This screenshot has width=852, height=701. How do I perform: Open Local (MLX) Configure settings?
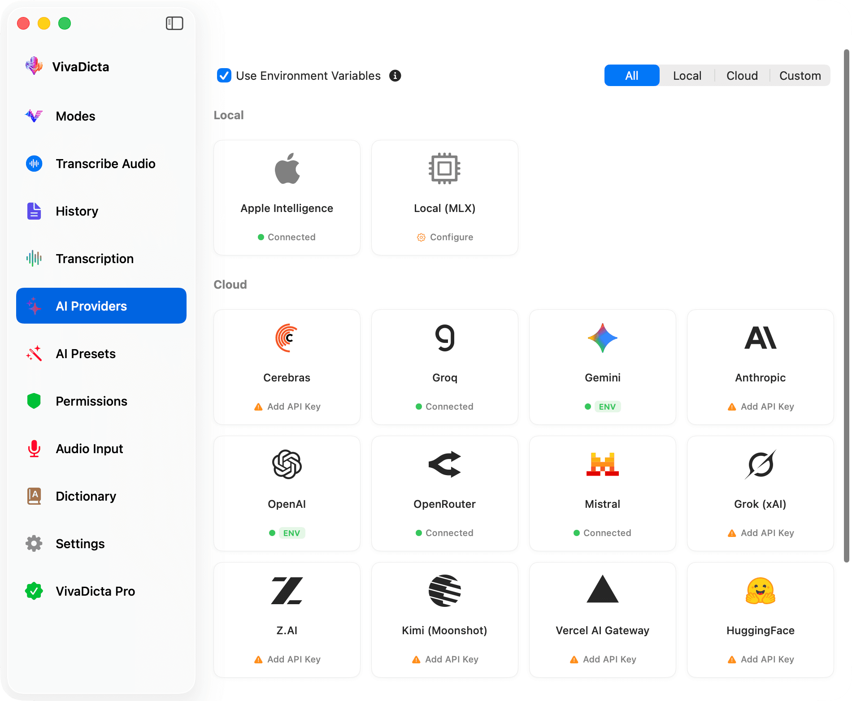(444, 237)
